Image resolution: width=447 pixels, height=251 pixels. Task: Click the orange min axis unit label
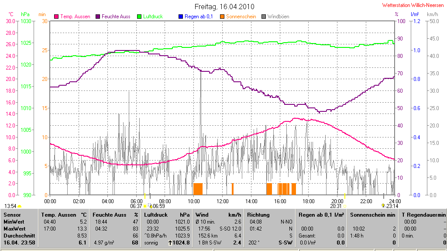click(42, 14)
